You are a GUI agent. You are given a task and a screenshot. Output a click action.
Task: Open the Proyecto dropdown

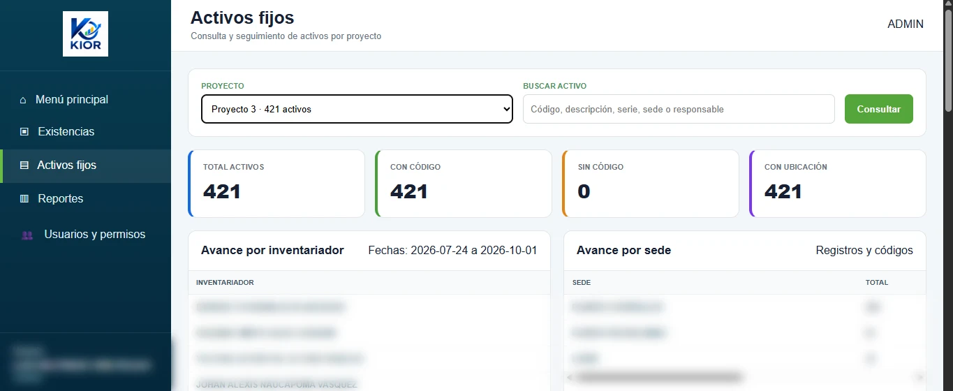point(357,109)
